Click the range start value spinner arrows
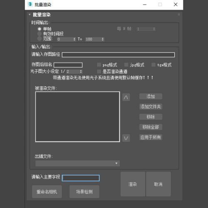Image resolution: width=208 pixels, height=208 pixels. 74,39
